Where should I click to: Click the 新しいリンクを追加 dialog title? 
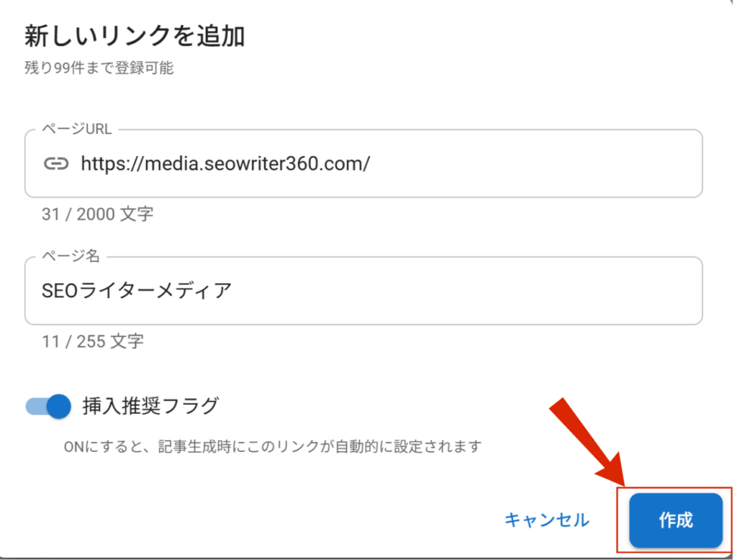point(135,36)
